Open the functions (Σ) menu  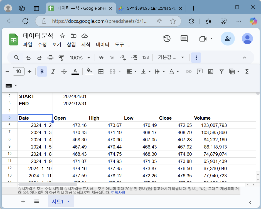[247, 71]
